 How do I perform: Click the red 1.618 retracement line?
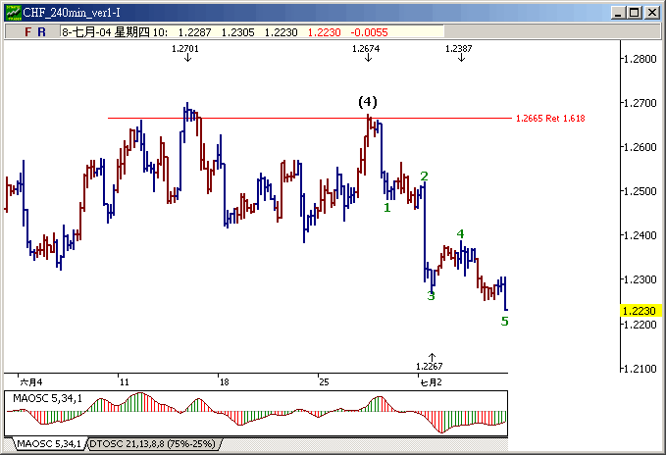(x=310, y=119)
